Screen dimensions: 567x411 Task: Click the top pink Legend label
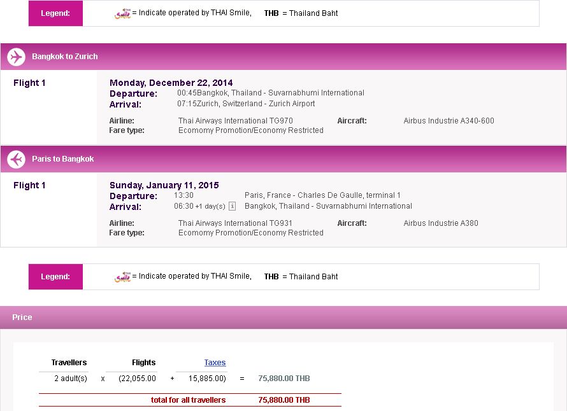tap(55, 13)
